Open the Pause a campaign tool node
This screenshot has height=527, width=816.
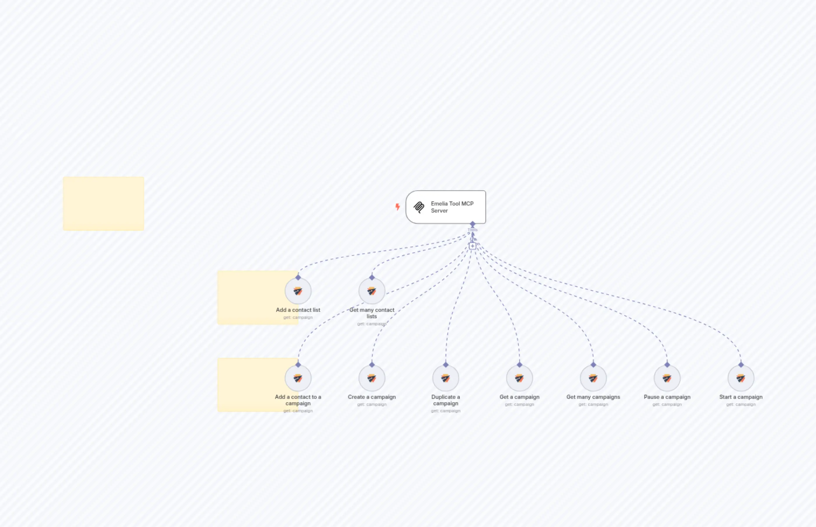(667, 378)
